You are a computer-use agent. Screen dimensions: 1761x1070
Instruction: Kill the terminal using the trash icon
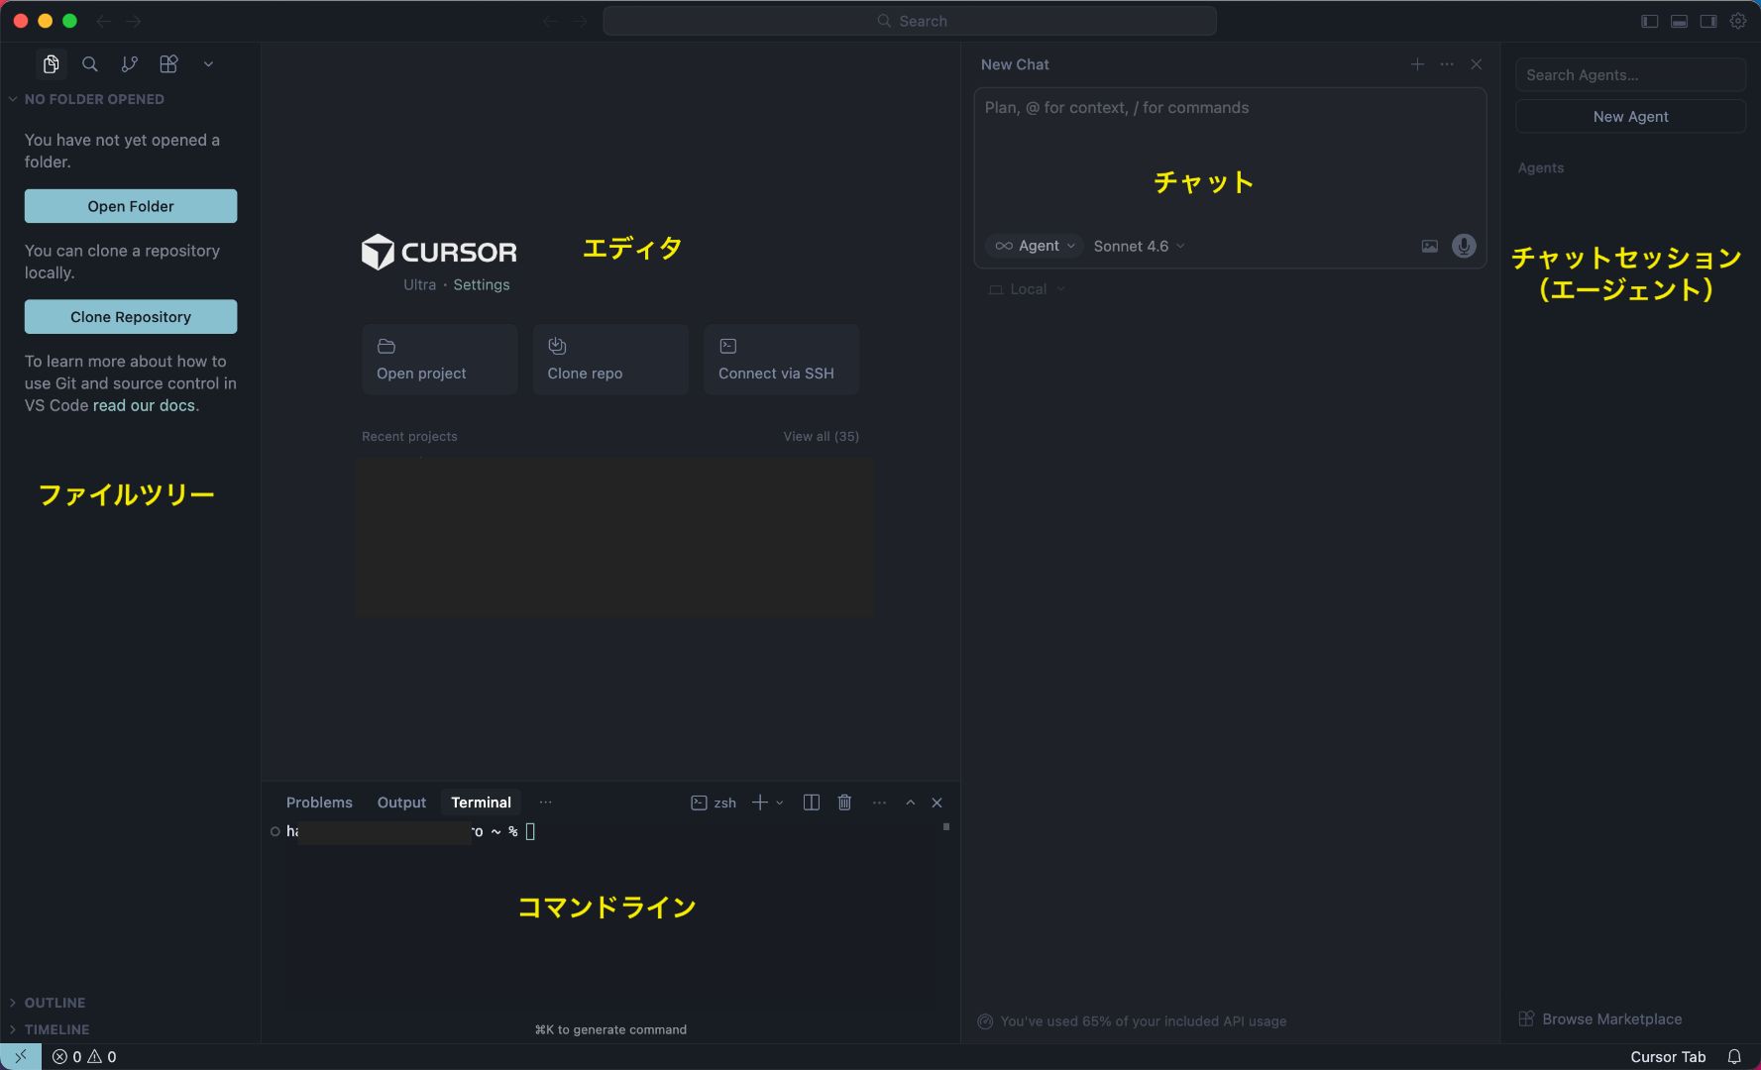pos(844,802)
